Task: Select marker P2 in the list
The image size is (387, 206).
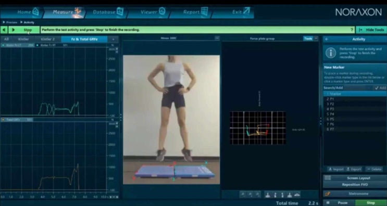Action: 355,104
